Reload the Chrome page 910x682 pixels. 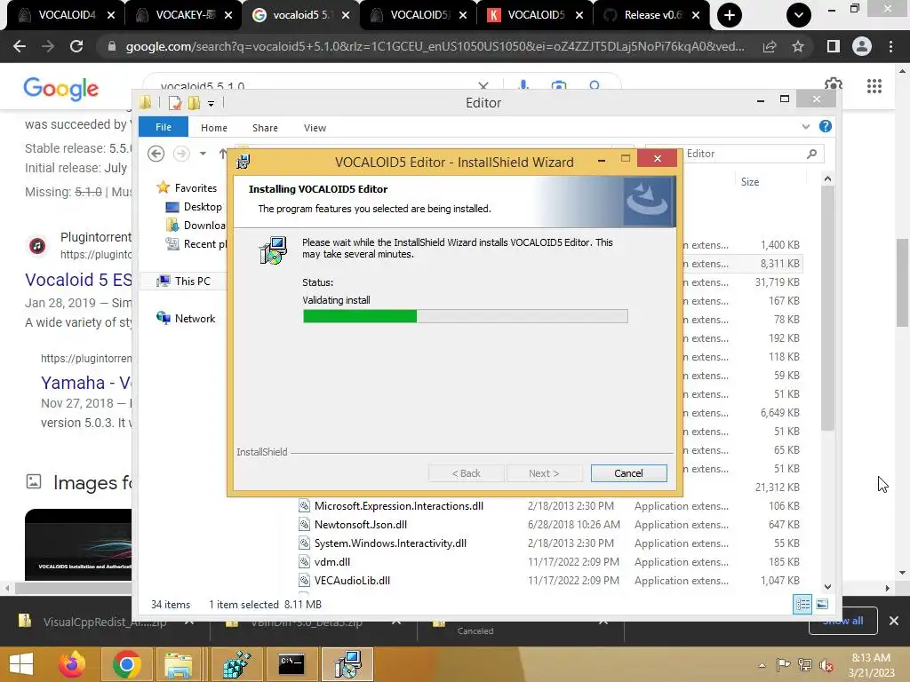(76, 46)
